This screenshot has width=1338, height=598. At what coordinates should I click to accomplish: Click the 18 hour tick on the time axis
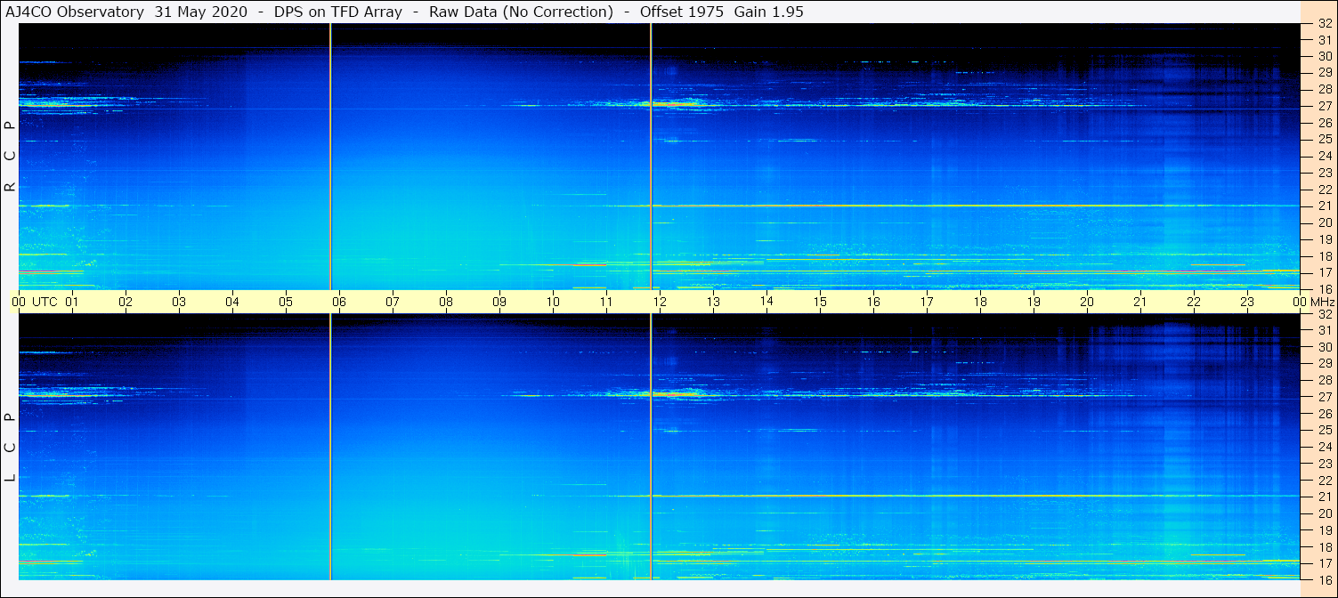980,303
